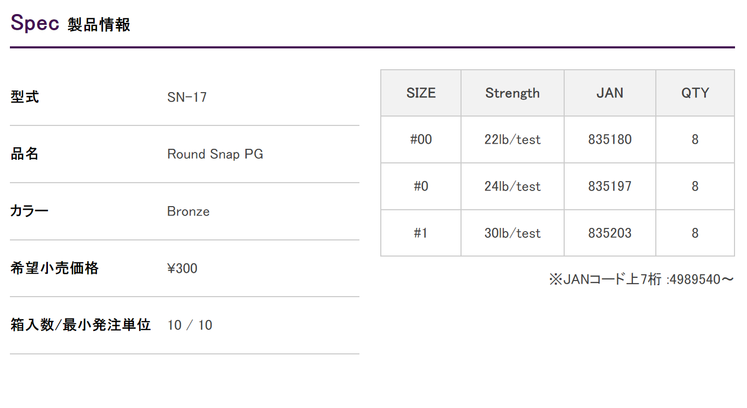The height and width of the screenshot is (408, 747).
Task: Click the 型式 label
Action: click(x=24, y=97)
